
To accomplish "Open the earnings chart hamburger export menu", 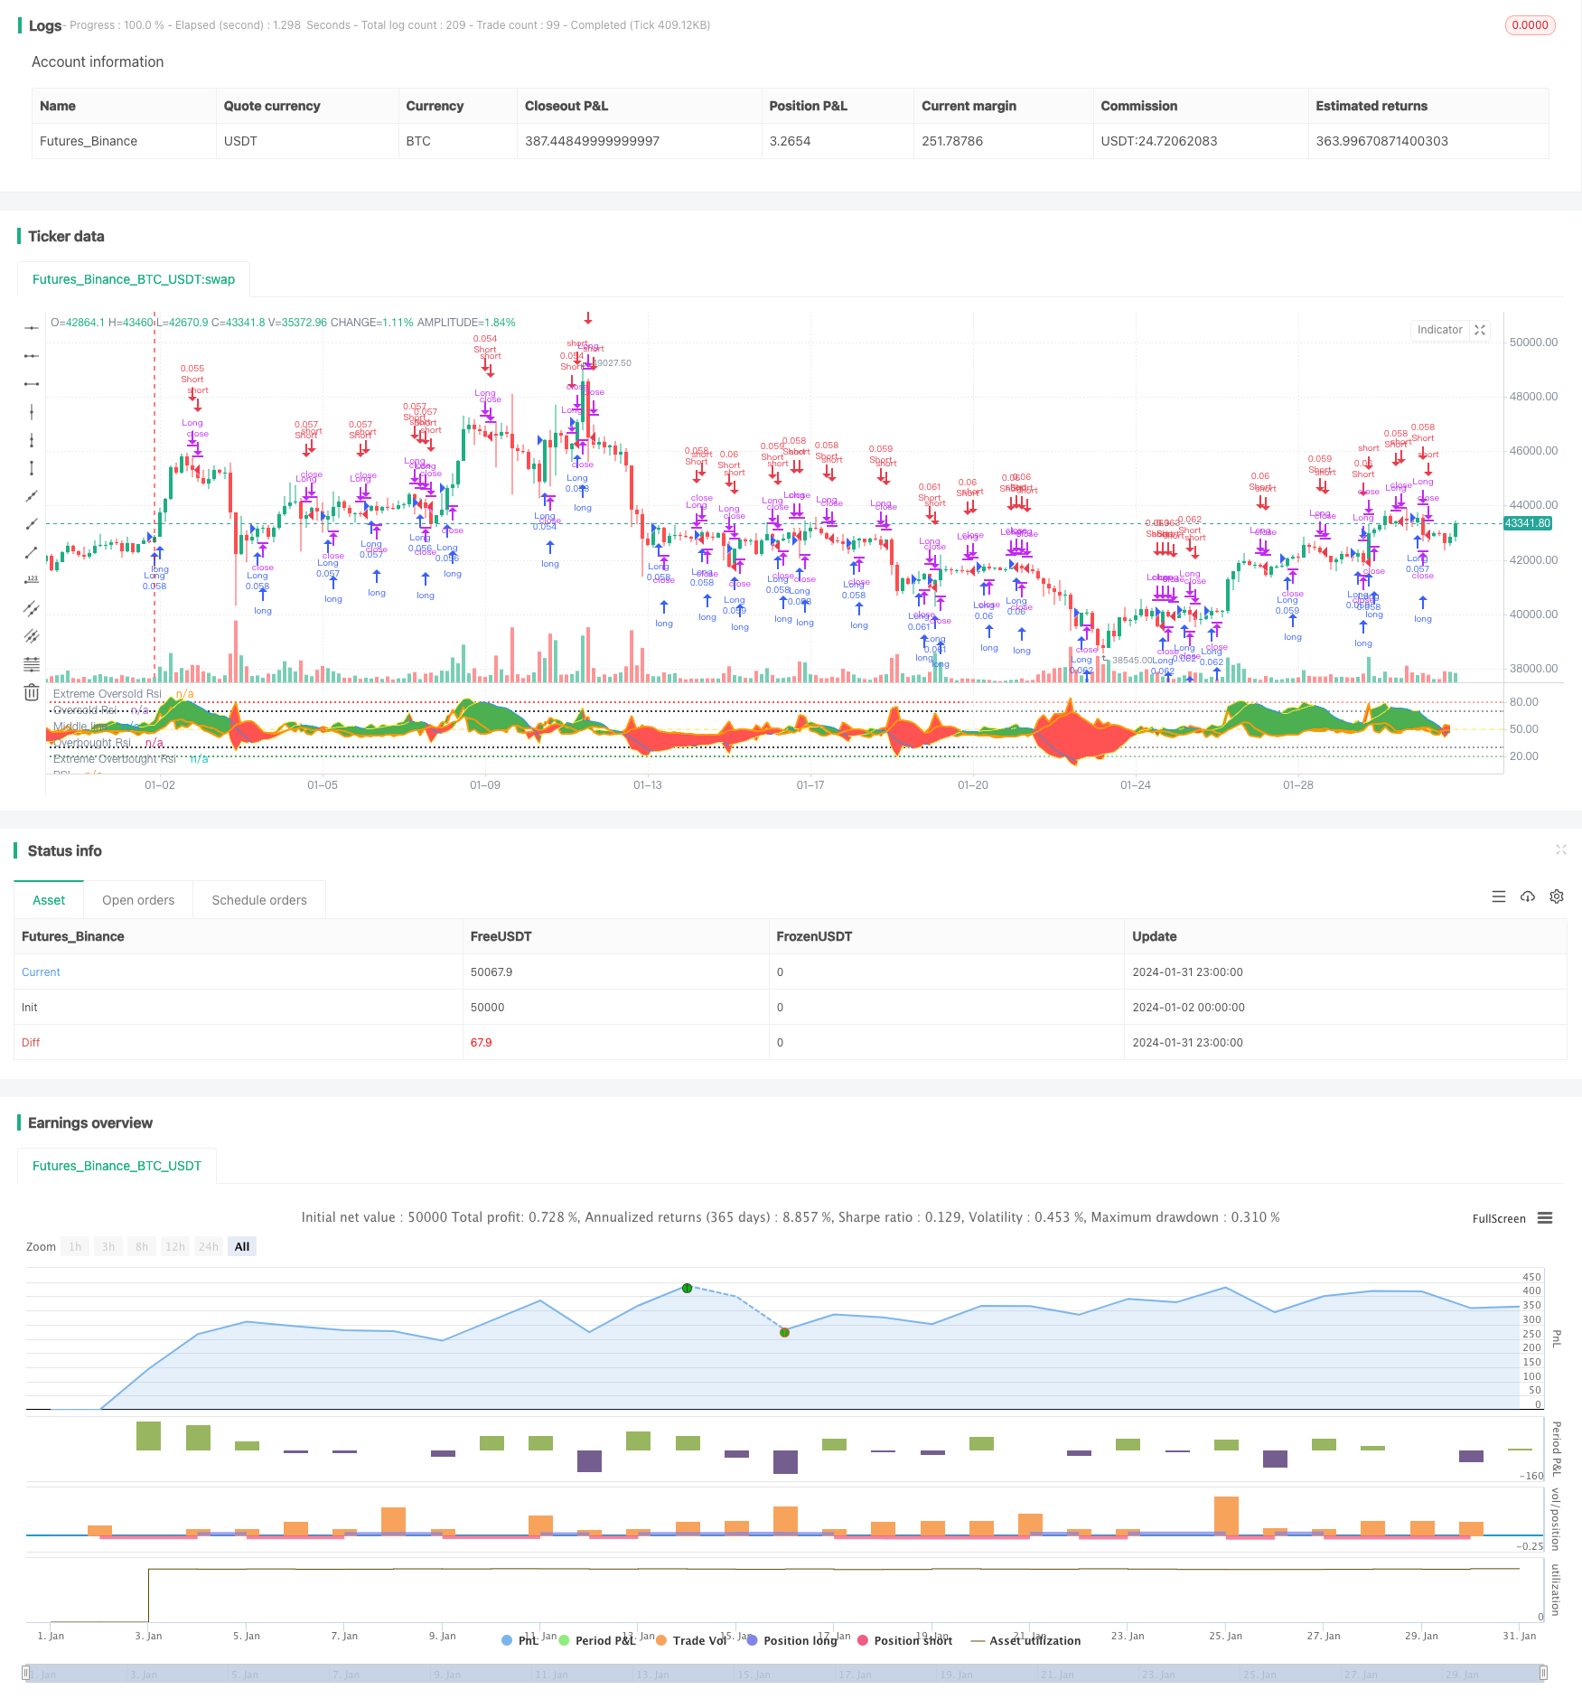I will [1545, 1218].
